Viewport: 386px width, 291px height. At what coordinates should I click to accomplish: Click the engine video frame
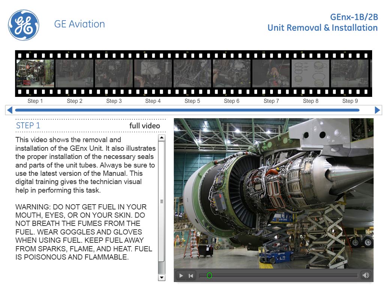(x=274, y=193)
